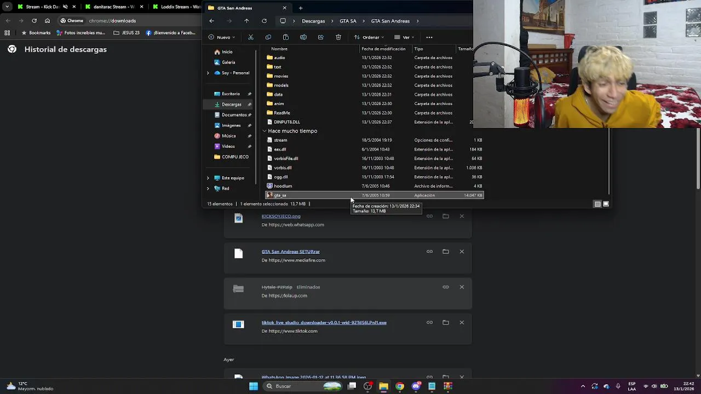
Task: Open the JESUS 23 bookmark folder
Action: pyautogui.click(x=127, y=33)
